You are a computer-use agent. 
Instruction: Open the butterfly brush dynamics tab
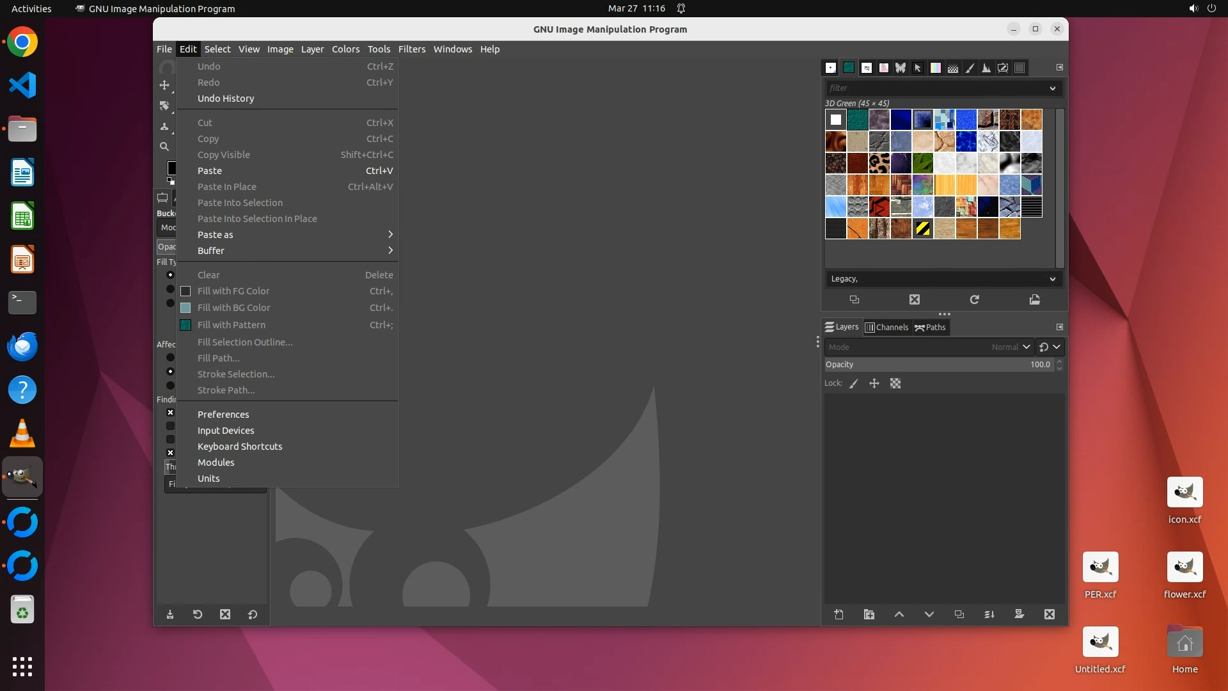901,68
